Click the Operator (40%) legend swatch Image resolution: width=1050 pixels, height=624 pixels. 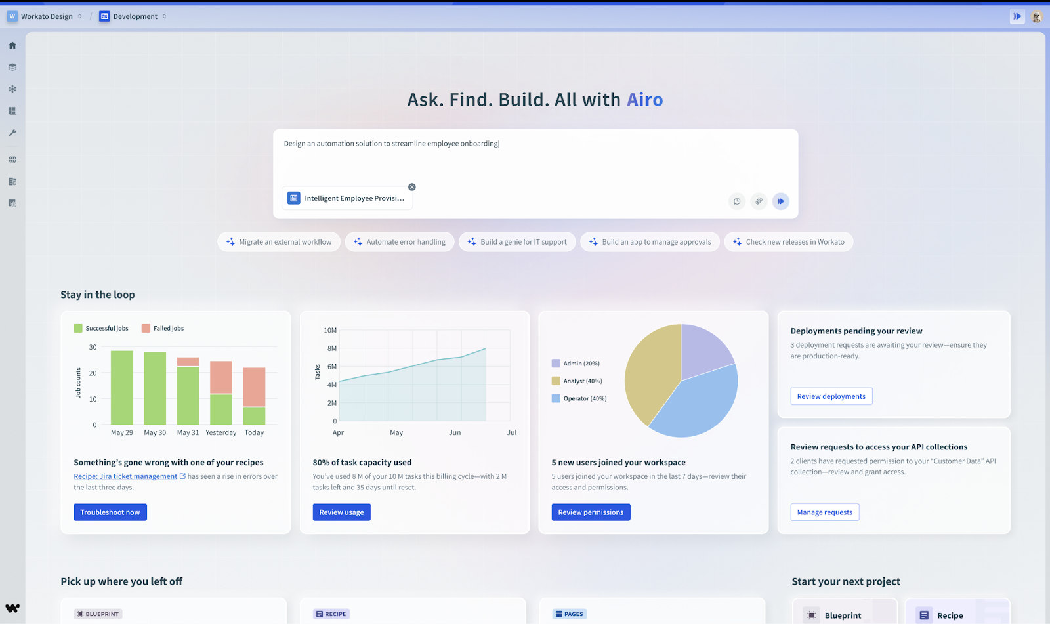pyautogui.click(x=556, y=398)
